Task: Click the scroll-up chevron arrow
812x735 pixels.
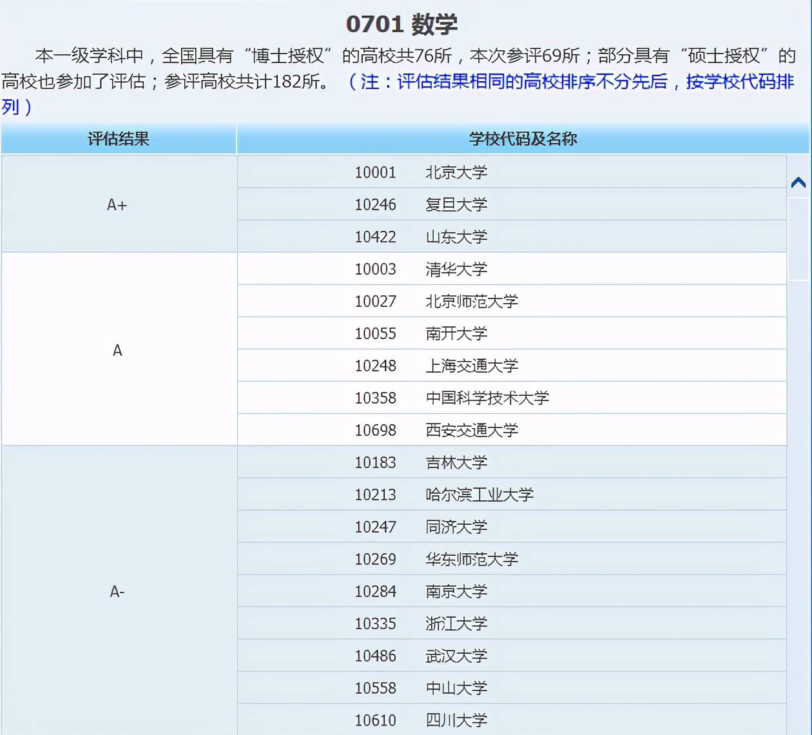Action: coord(798,182)
